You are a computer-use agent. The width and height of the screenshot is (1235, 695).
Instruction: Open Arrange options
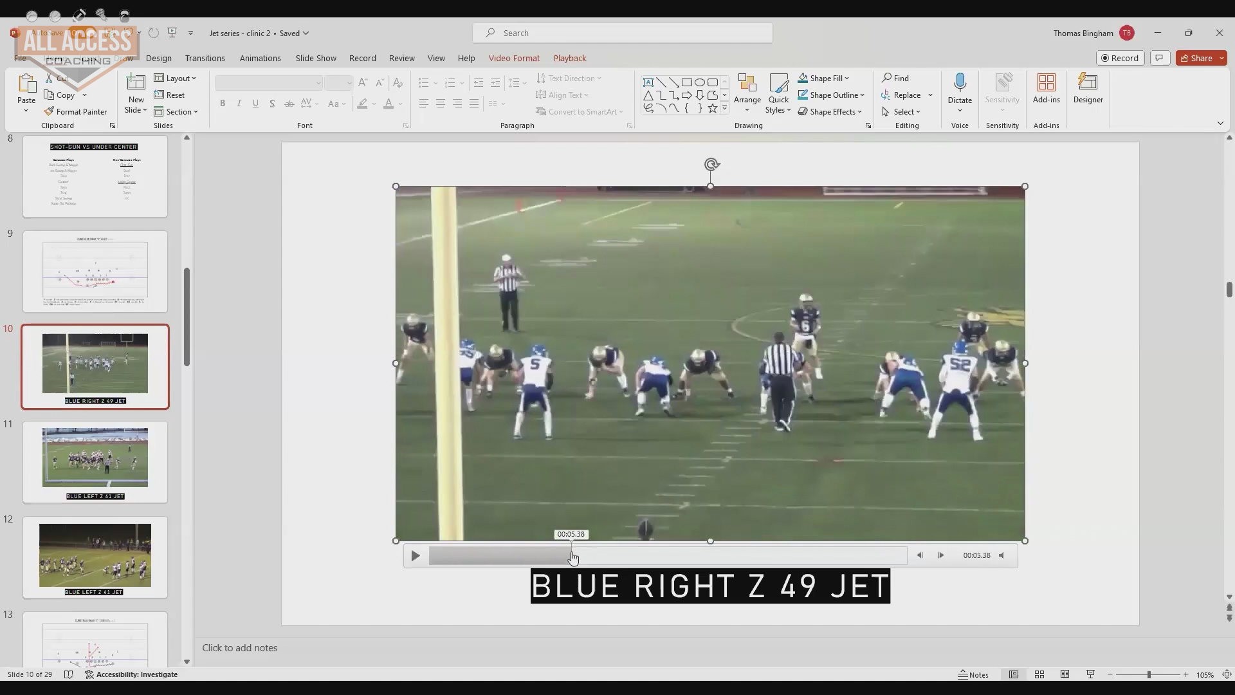747,93
